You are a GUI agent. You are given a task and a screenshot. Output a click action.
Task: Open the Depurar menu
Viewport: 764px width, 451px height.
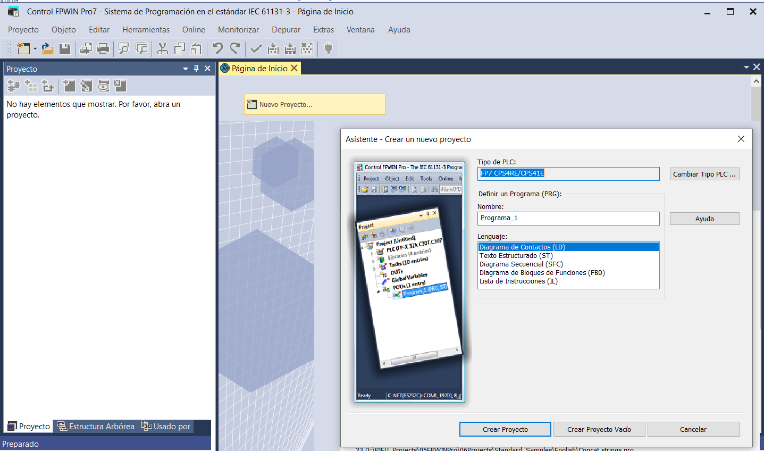286,30
